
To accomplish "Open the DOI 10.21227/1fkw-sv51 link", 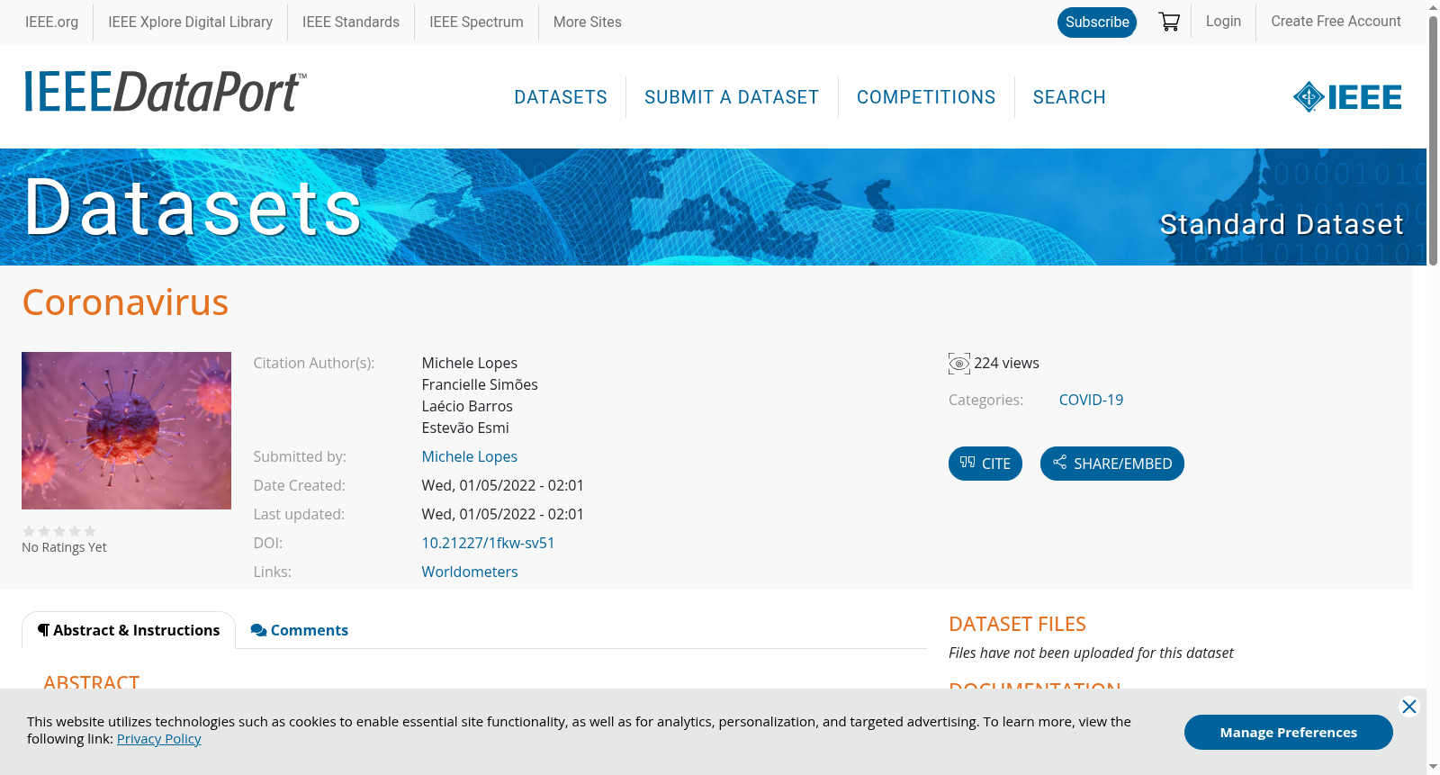I will click(488, 543).
